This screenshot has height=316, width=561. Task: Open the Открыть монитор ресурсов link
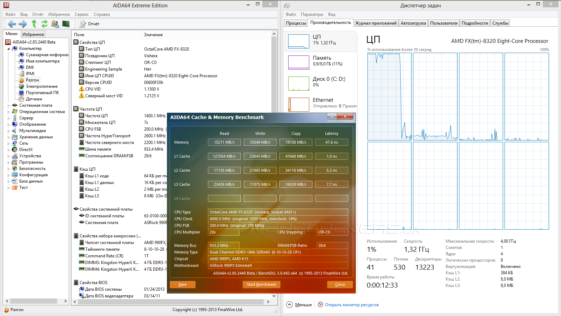tap(351, 305)
